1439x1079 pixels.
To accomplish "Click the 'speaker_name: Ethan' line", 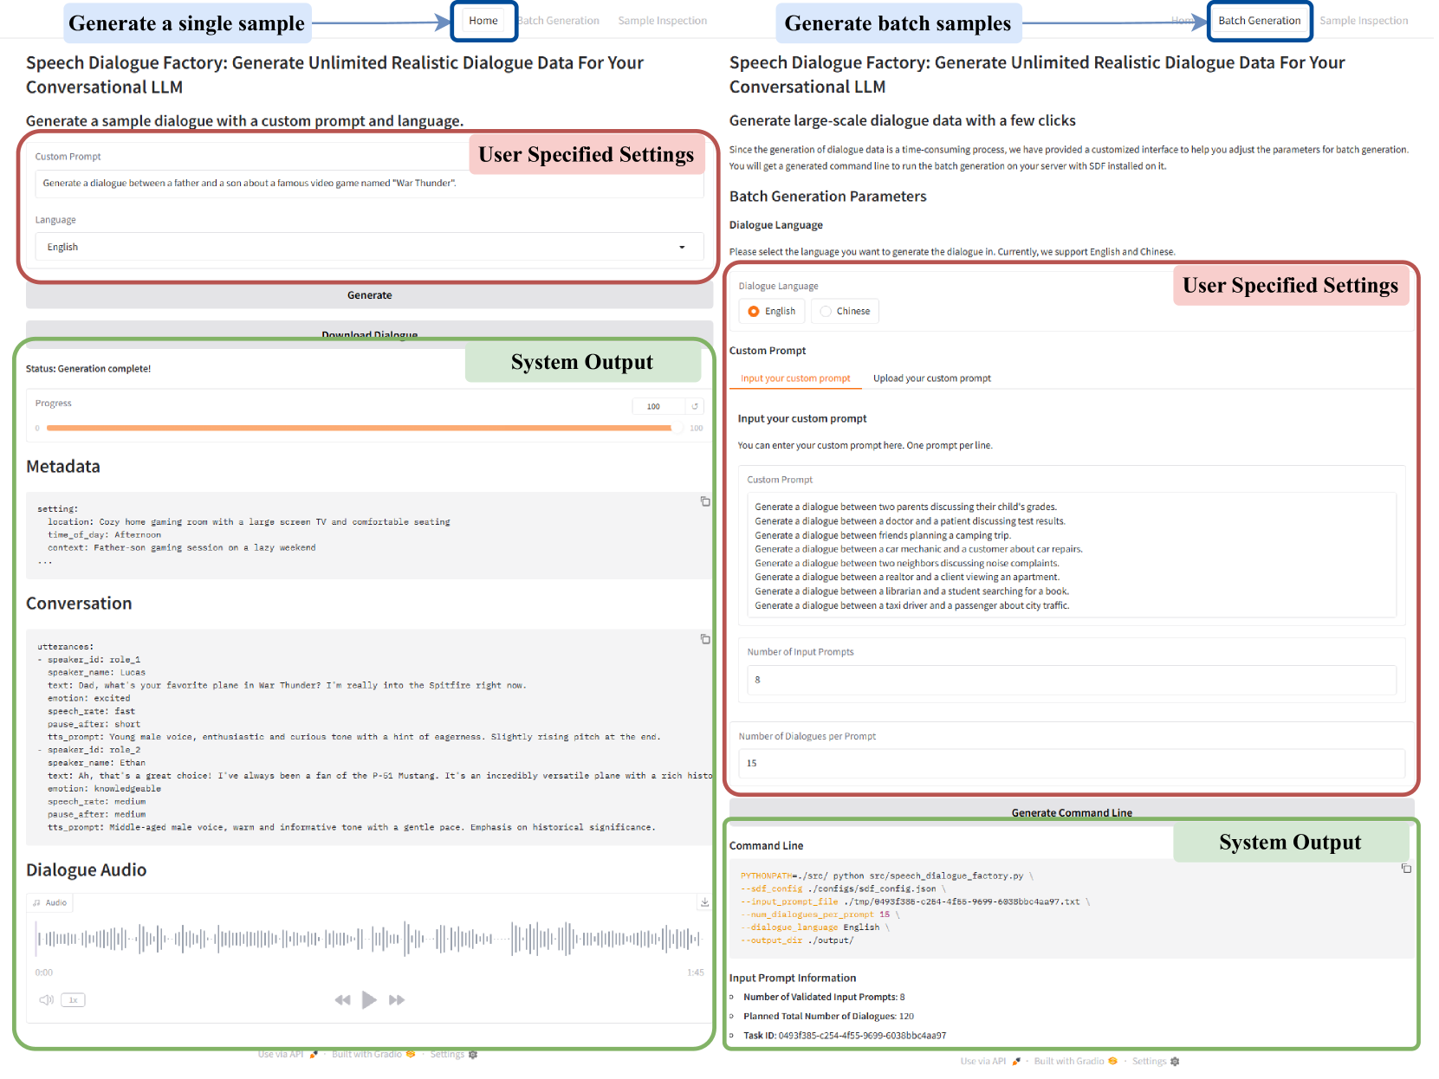I will coord(97,763).
